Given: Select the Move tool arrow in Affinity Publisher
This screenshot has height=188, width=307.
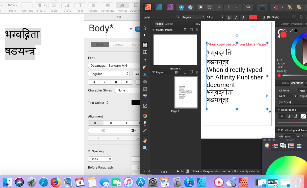Looking at the screenshot, I should 145,28.
